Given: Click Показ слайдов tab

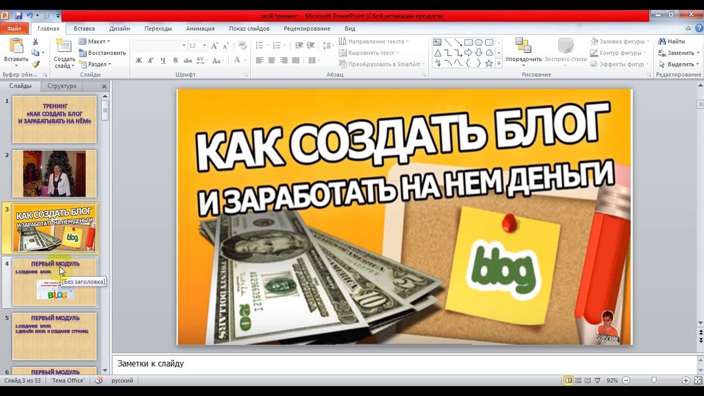Looking at the screenshot, I should [249, 29].
